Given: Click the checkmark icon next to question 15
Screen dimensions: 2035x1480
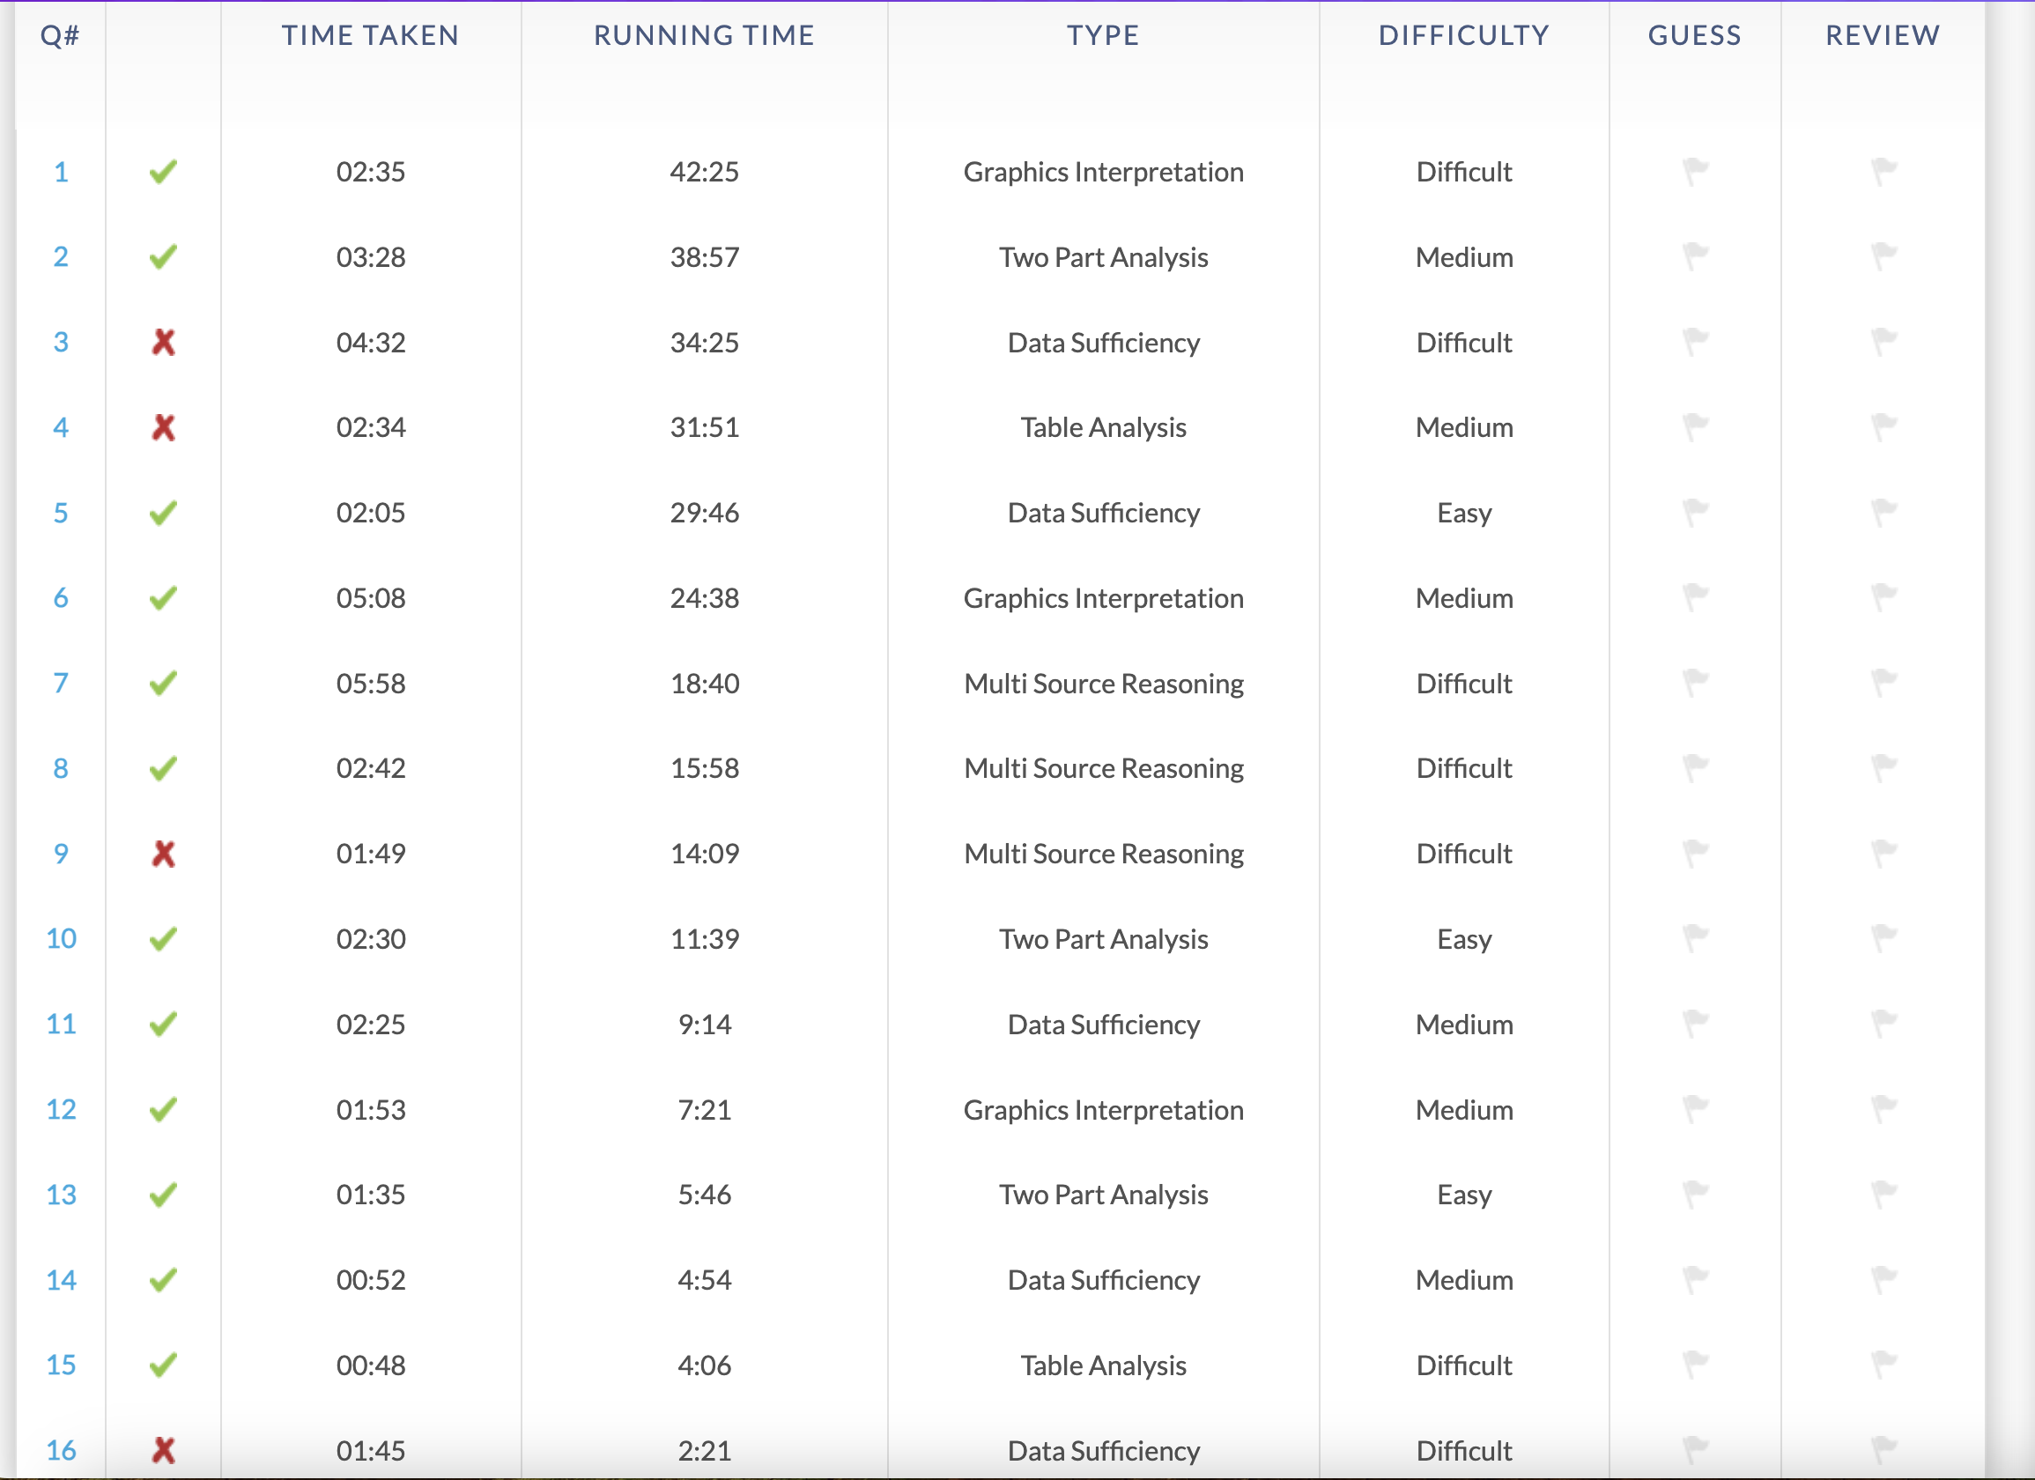Looking at the screenshot, I should point(164,1365).
